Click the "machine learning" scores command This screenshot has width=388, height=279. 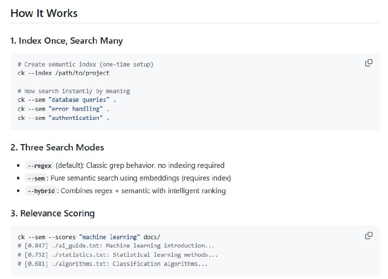[89, 237]
